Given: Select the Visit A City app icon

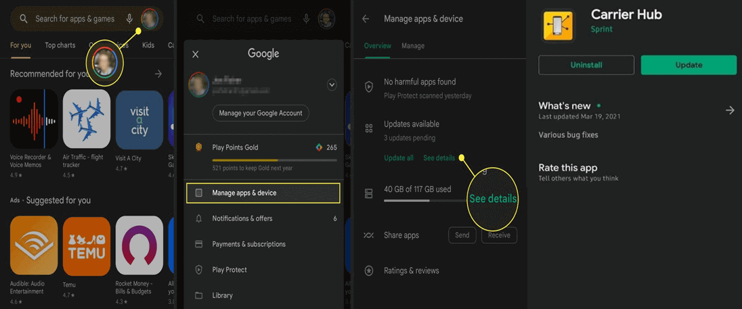Looking at the screenshot, I should tap(139, 120).
